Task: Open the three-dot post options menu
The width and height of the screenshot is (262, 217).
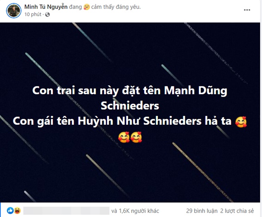Action: coord(247,10)
